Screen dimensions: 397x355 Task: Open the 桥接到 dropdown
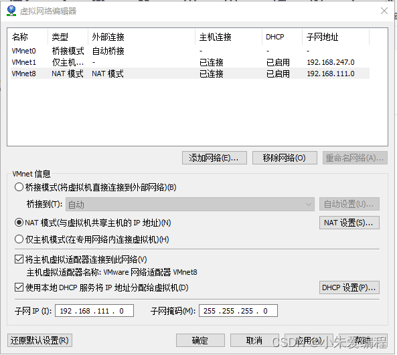(x=190, y=205)
